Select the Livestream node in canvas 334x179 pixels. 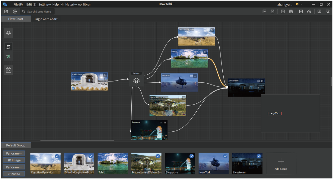point(246,88)
